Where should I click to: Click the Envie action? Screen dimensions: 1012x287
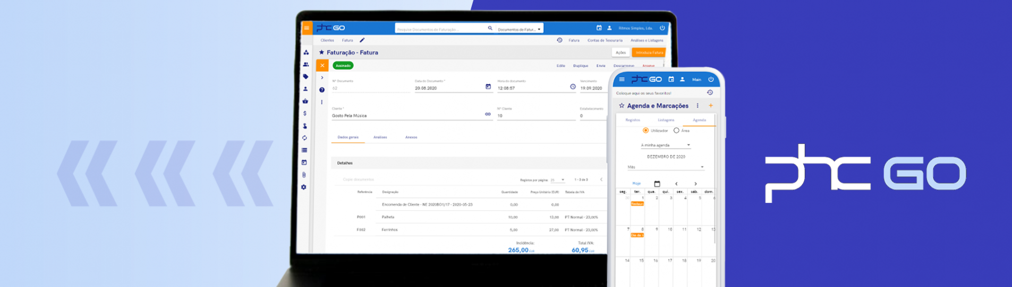pyautogui.click(x=600, y=66)
